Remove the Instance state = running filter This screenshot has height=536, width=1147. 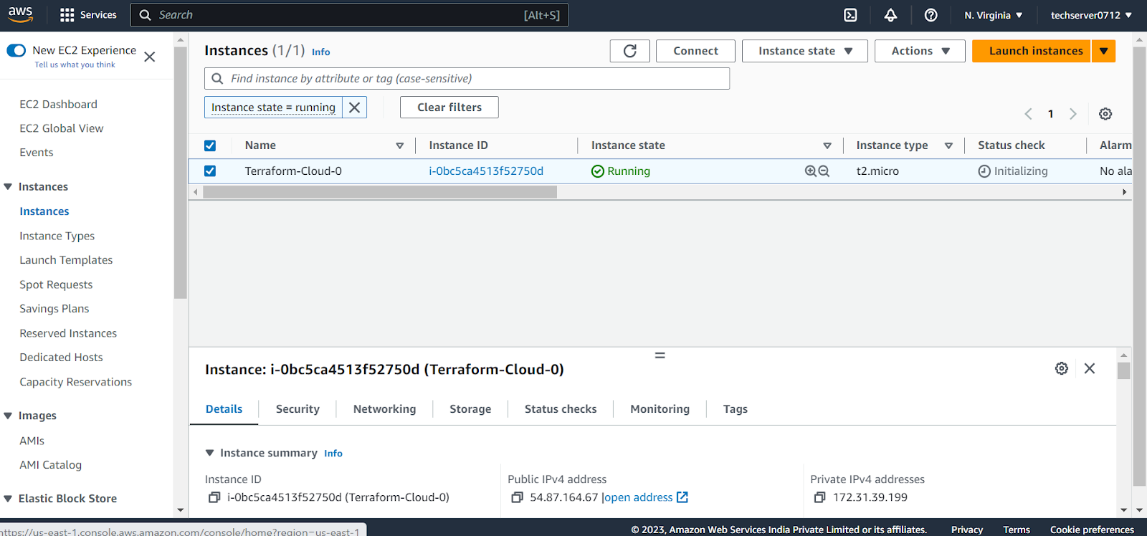(354, 107)
